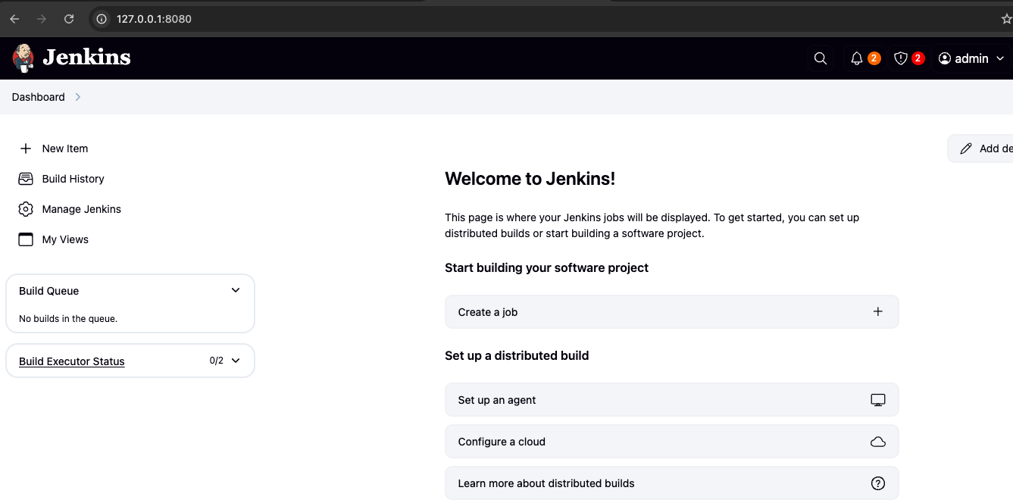Viewport: 1013px width, 500px height.
Task: Click the admin user avatar icon
Action: point(945,58)
